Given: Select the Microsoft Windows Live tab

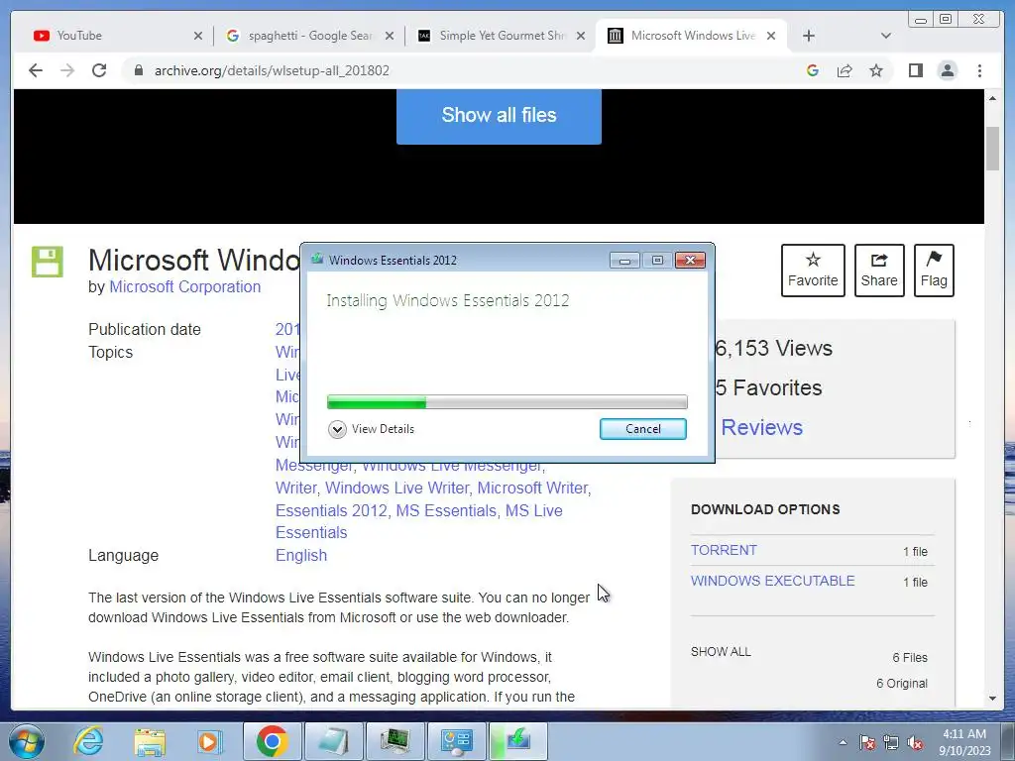Looking at the screenshot, I should tap(691, 36).
